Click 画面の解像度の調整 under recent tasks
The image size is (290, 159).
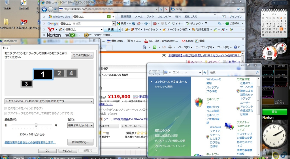[166, 136]
